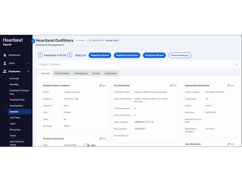Edit the Job Information section
The image size is (242, 182).
pyautogui.click(x=231, y=144)
